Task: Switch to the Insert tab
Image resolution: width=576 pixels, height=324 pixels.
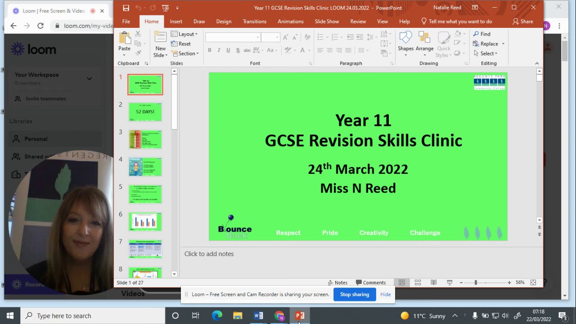Action: click(176, 21)
